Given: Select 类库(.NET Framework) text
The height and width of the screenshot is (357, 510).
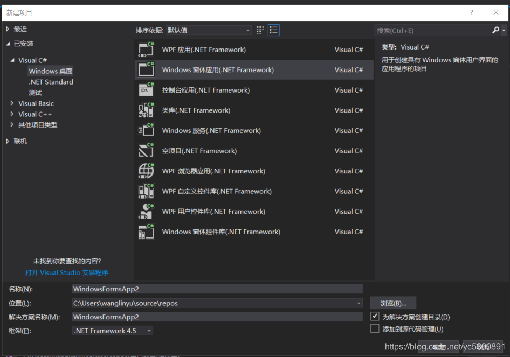Looking at the screenshot, I should (x=196, y=110).
